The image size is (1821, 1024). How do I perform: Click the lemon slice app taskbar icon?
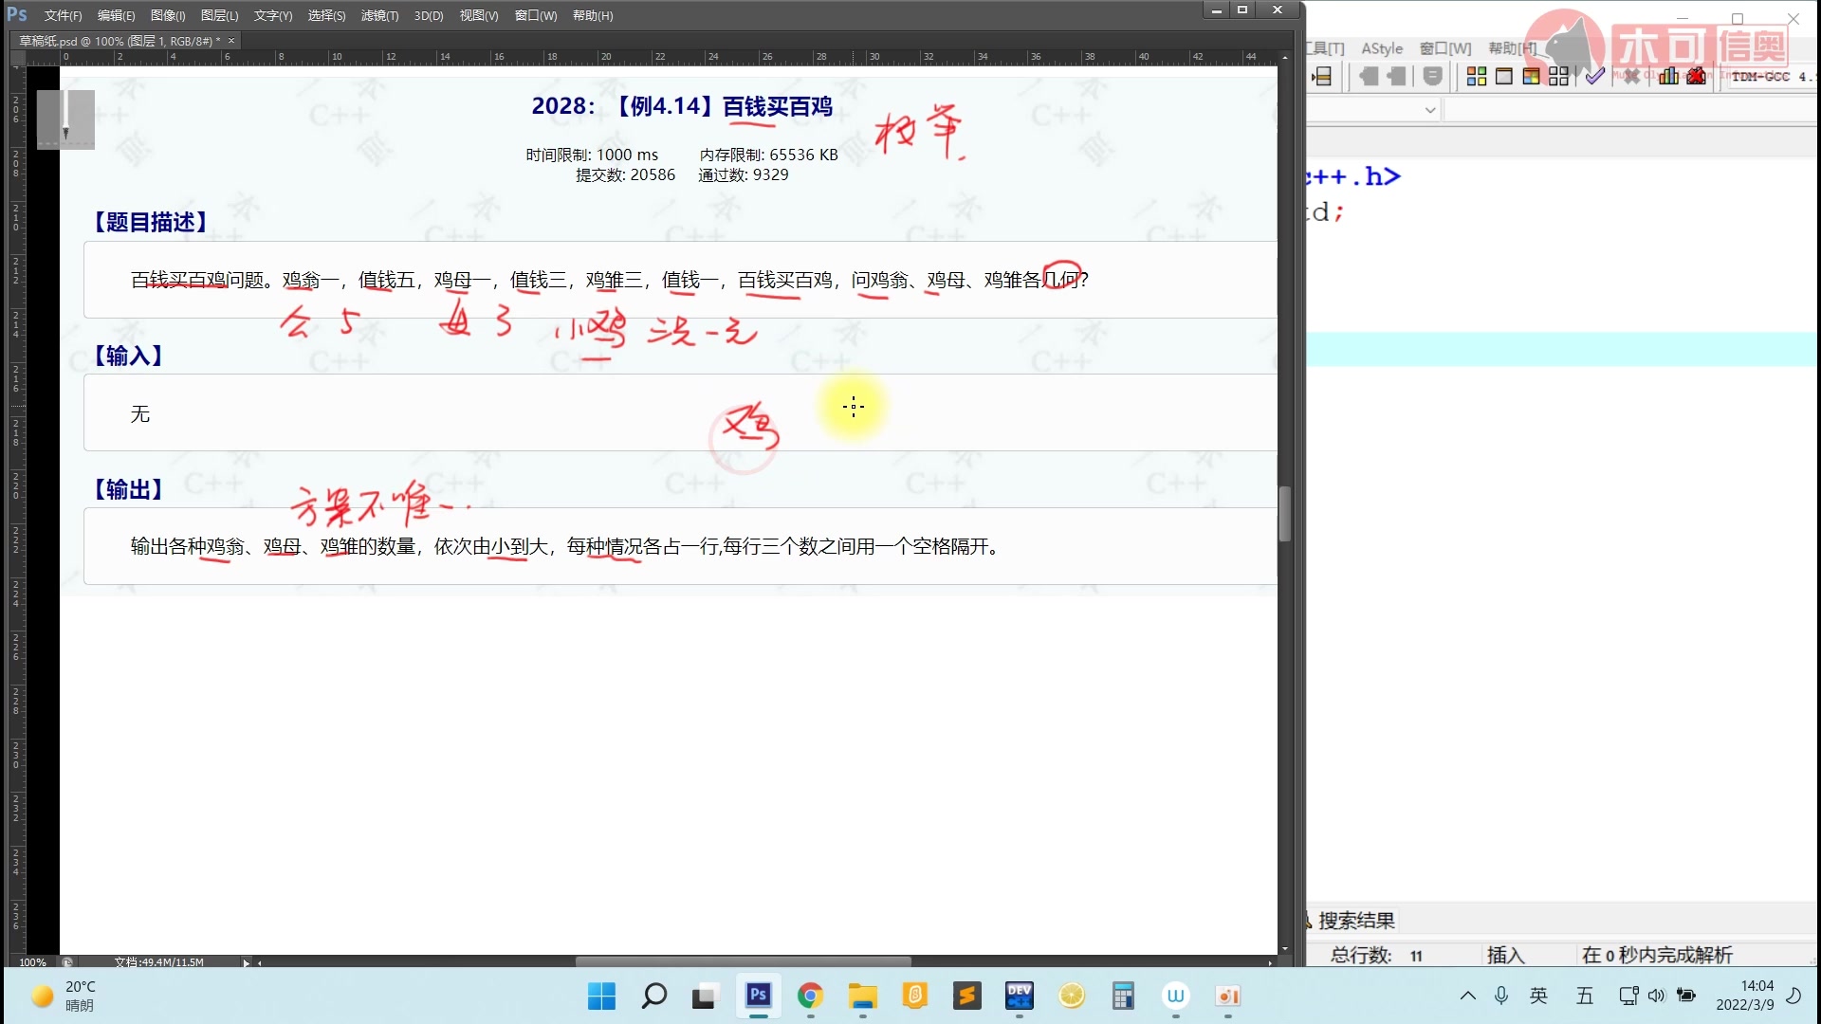pos(1072,996)
